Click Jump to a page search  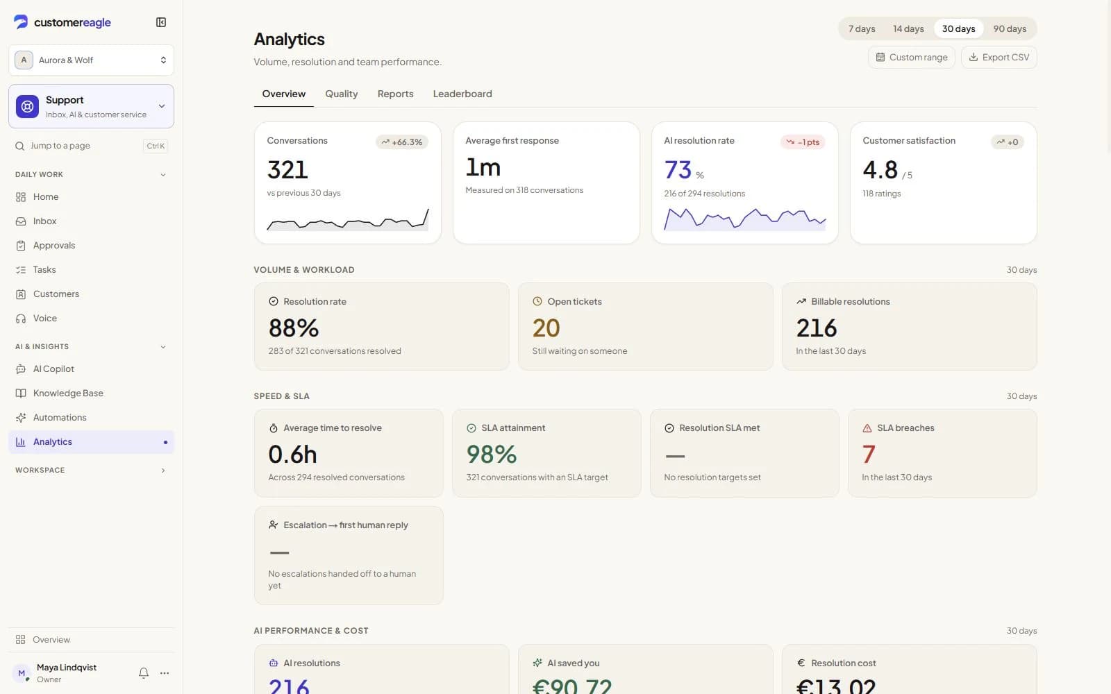click(91, 146)
